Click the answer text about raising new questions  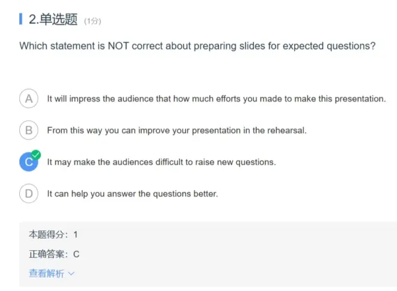161,162
